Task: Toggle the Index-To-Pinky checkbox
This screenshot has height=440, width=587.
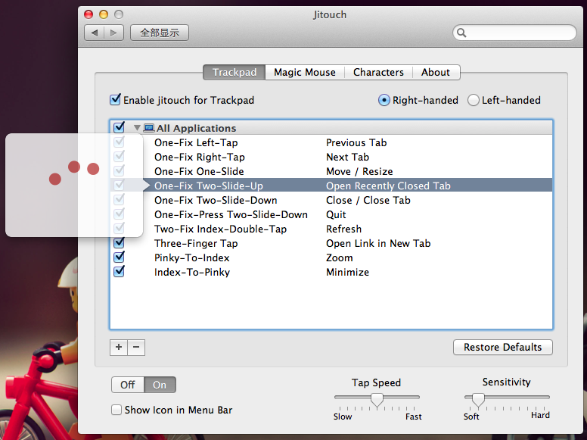Action: point(119,271)
